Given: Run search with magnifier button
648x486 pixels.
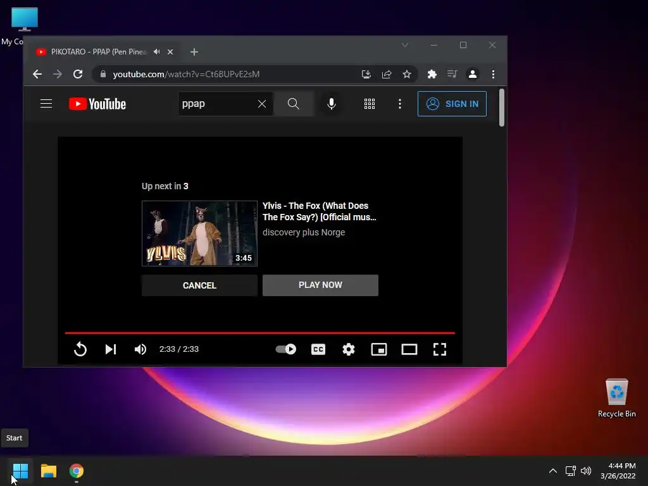Looking at the screenshot, I should 294,104.
